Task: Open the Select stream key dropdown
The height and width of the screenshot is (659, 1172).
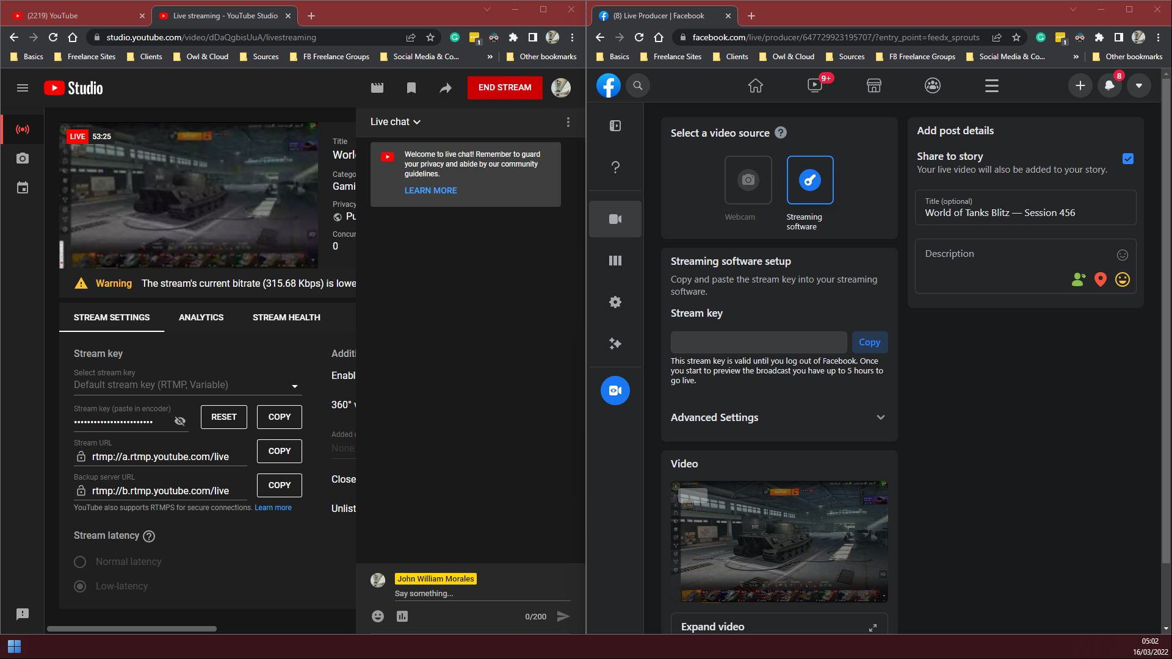Action: click(187, 385)
